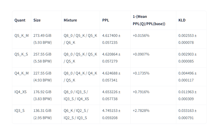Click the 0.004496 KLD cell
Screen dimensions: 215x130
click(187, 76)
